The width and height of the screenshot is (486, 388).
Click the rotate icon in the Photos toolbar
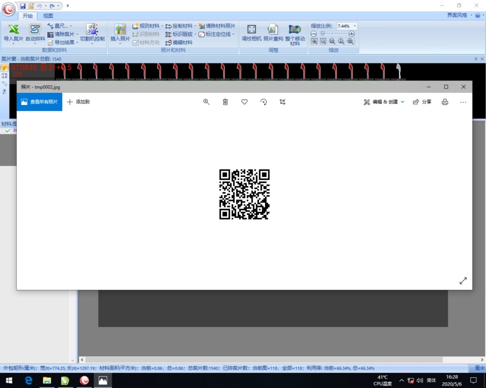[263, 102]
